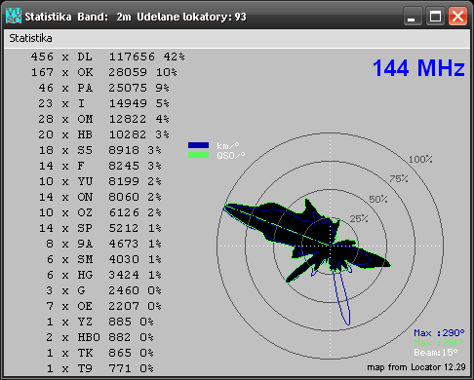
Task: Select the PA 25075 statistics row
Action: pos(104,88)
